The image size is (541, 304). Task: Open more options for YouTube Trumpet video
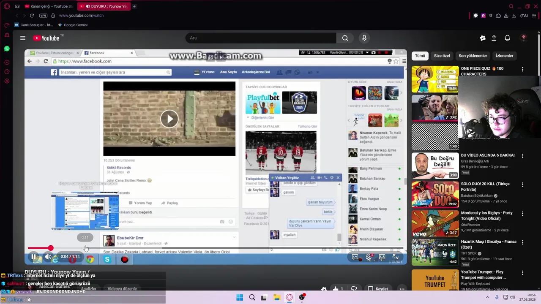click(x=522, y=273)
